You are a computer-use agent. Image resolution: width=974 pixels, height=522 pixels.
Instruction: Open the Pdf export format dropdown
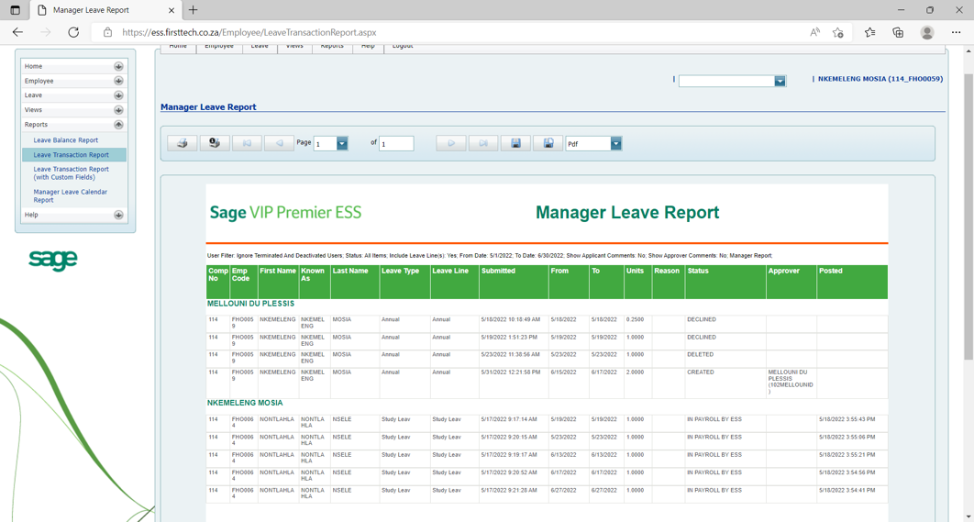[x=615, y=144]
